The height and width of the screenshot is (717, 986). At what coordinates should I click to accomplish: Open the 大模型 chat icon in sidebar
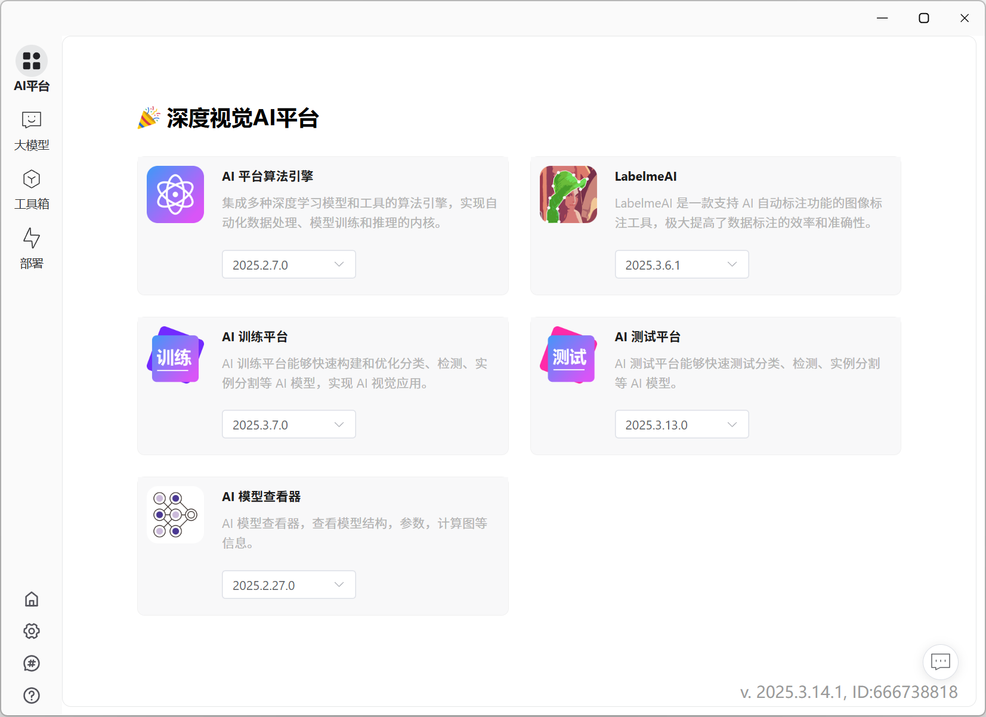pyautogui.click(x=32, y=120)
